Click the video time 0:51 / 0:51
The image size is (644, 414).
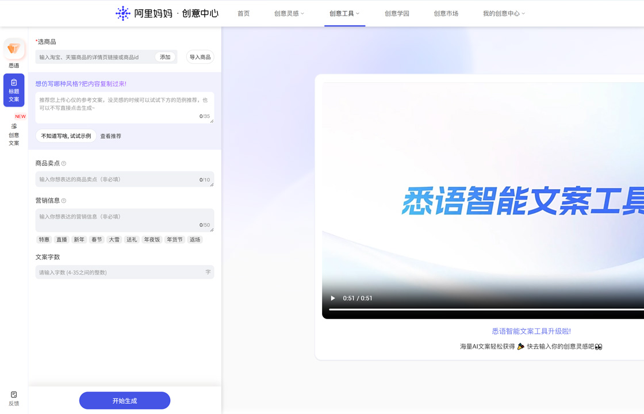[x=357, y=298]
